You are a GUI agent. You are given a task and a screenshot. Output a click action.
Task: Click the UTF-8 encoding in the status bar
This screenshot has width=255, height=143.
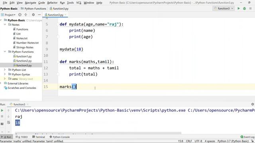click(x=198, y=141)
